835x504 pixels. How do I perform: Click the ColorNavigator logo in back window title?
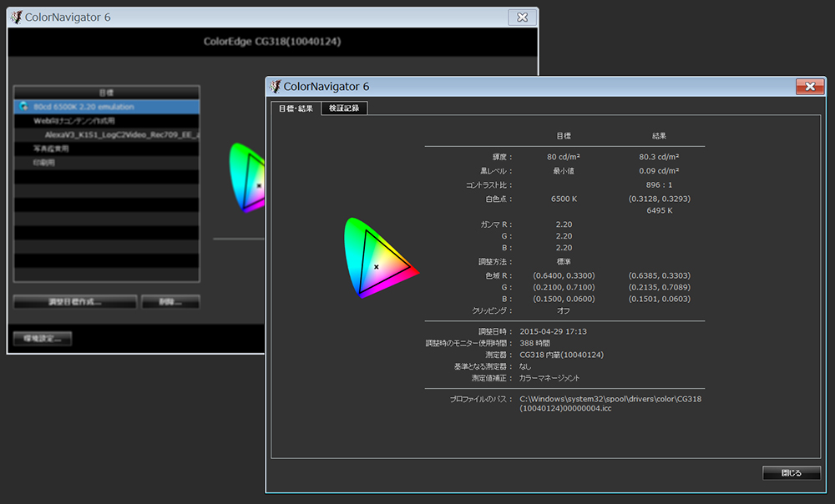[x=17, y=17]
